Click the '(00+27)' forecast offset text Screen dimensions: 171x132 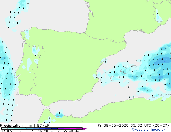161,126
